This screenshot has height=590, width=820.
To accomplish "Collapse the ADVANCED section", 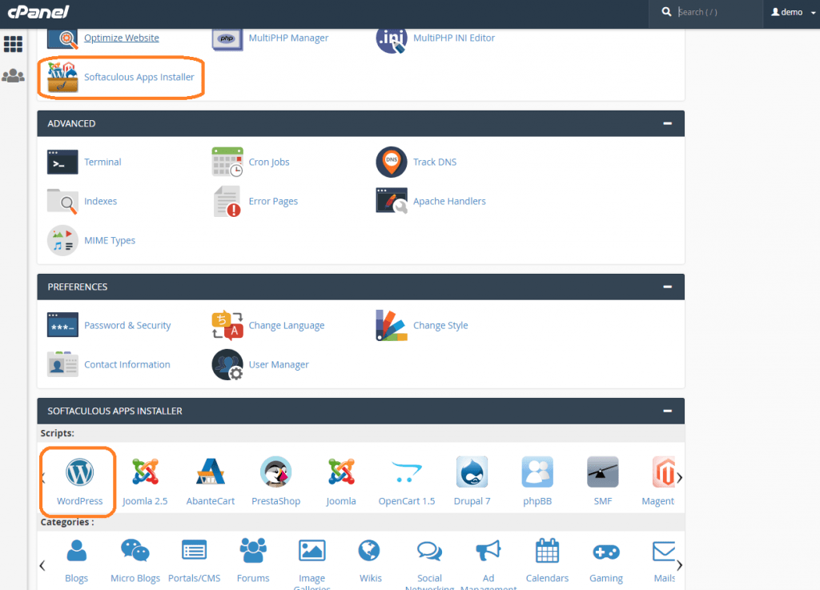I will [x=667, y=123].
